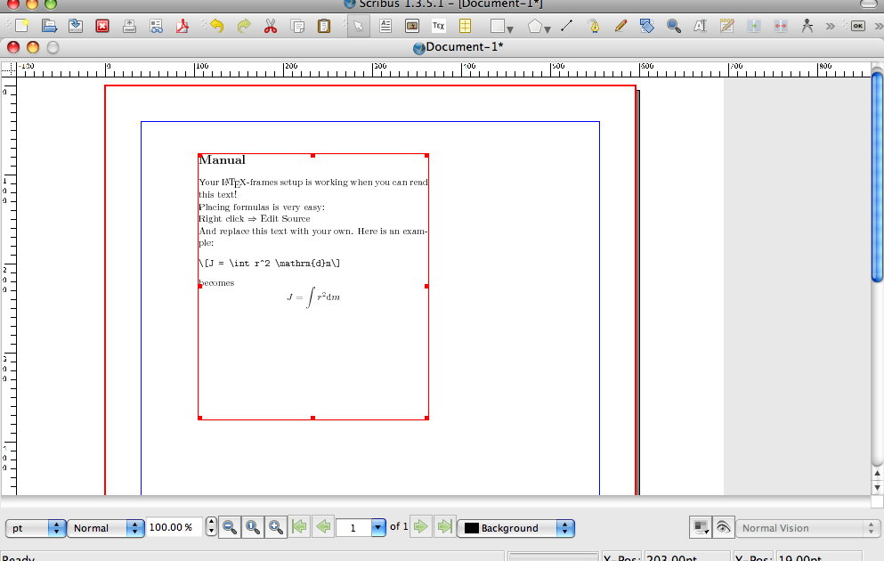
Task: Paste from clipboard
Action: (x=324, y=26)
